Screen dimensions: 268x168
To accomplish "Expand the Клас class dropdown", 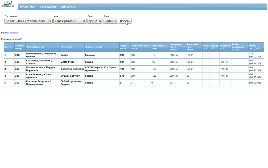I will 70,21.
